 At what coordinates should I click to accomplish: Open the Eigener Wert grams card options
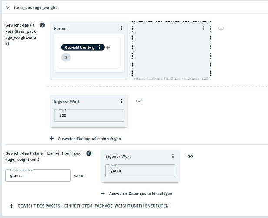pos(173,156)
